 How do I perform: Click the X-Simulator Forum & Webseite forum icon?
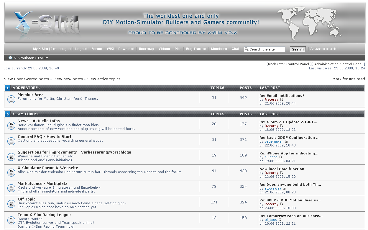coord(11,172)
